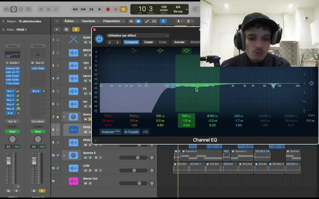This screenshot has width=319, height=199.
Task: Expand the Channel EQ bottom disclosure arrow
Action: (x=96, y=140)
